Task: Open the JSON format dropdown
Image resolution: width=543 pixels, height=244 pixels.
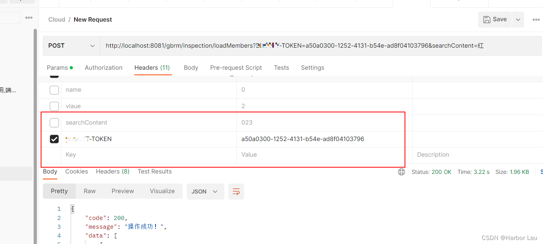Action: (x=205, y=192)
